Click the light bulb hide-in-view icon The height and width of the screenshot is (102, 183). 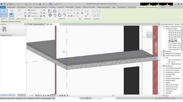[78, 10]
